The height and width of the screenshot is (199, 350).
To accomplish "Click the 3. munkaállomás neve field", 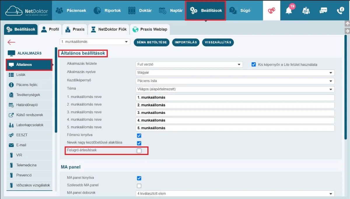I will tap(235, 113).
